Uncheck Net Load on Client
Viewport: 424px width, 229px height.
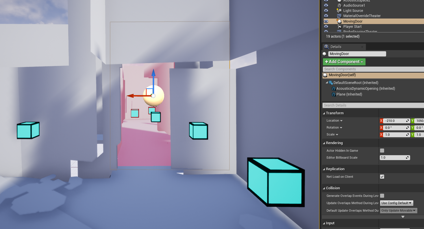click(x=382, y=177)
